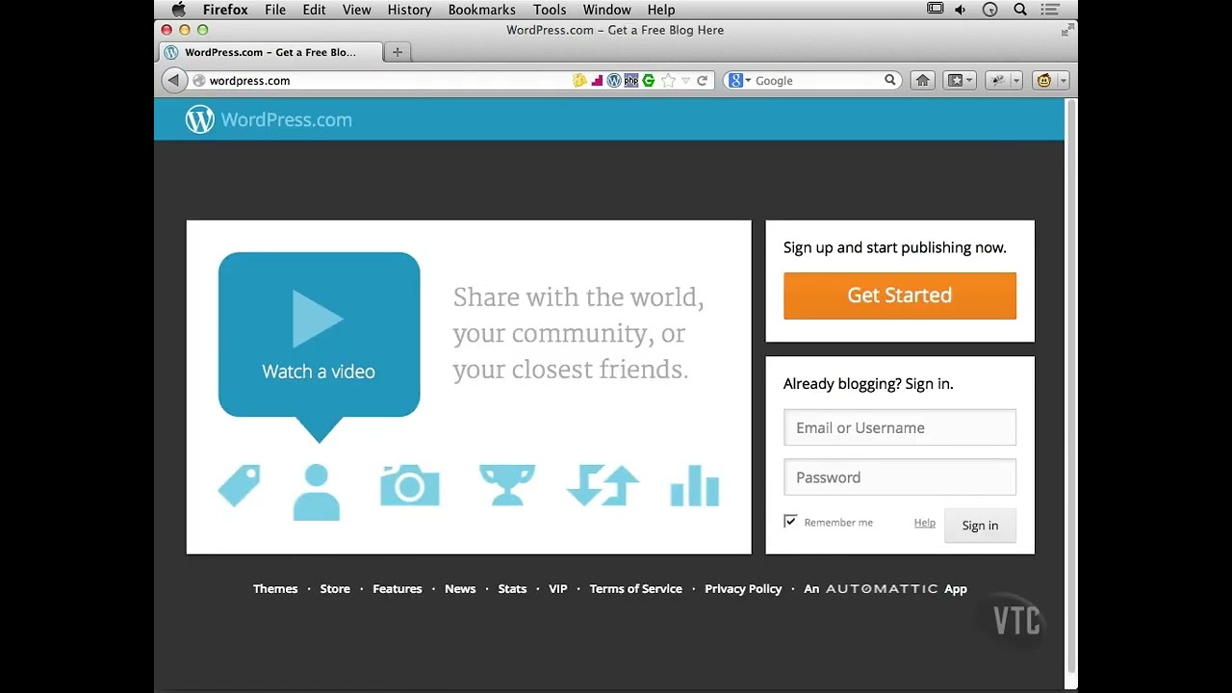Viewport: 1232px width, 693px height.
Task: Open the Themes footer link
Action: click(275, 589)
